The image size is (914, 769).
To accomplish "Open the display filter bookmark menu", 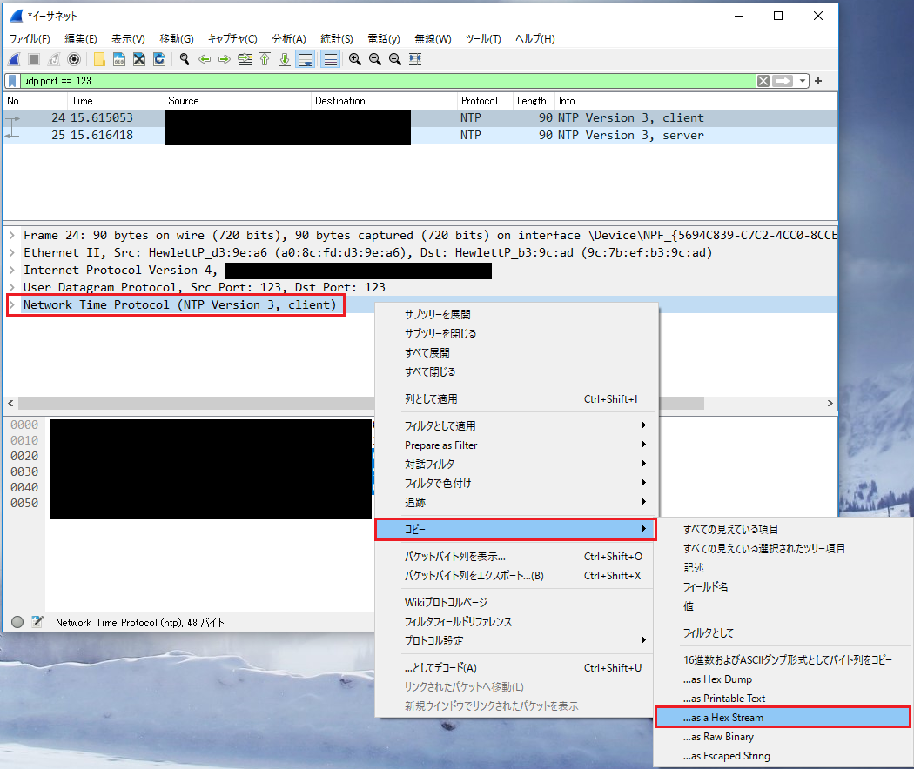I will (12, 81).
